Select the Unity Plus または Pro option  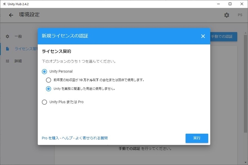tap(44, 102)
